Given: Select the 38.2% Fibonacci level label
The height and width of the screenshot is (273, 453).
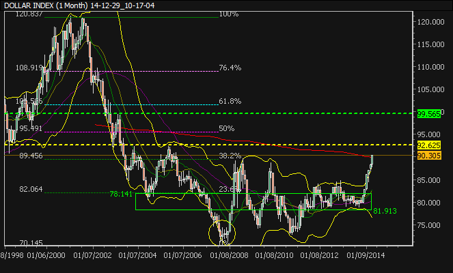Looking at the screenshot, I should point(230,156).
